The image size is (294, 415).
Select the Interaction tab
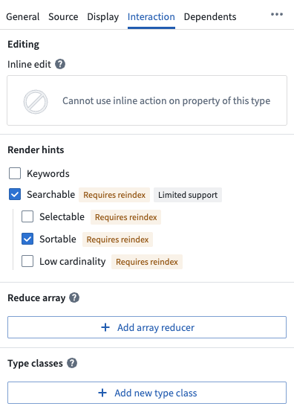151,17
